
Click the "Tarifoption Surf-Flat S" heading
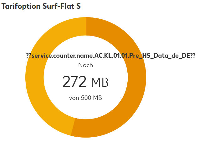coord(41,7)
